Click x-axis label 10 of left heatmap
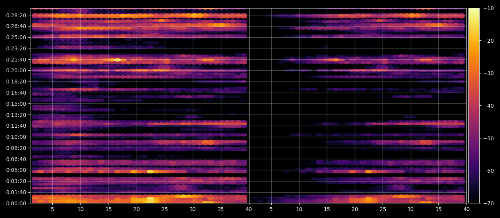 [x=80, y=210]
